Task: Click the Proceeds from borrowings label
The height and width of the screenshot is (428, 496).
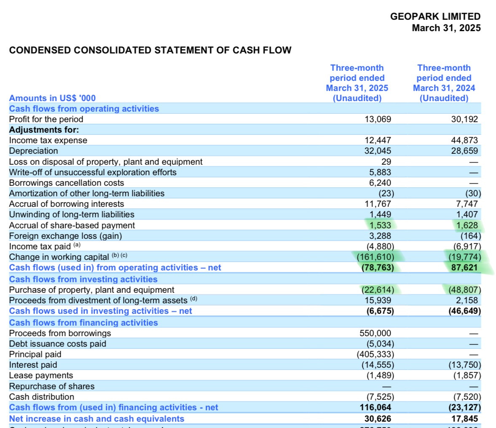Action: (60, 333)
